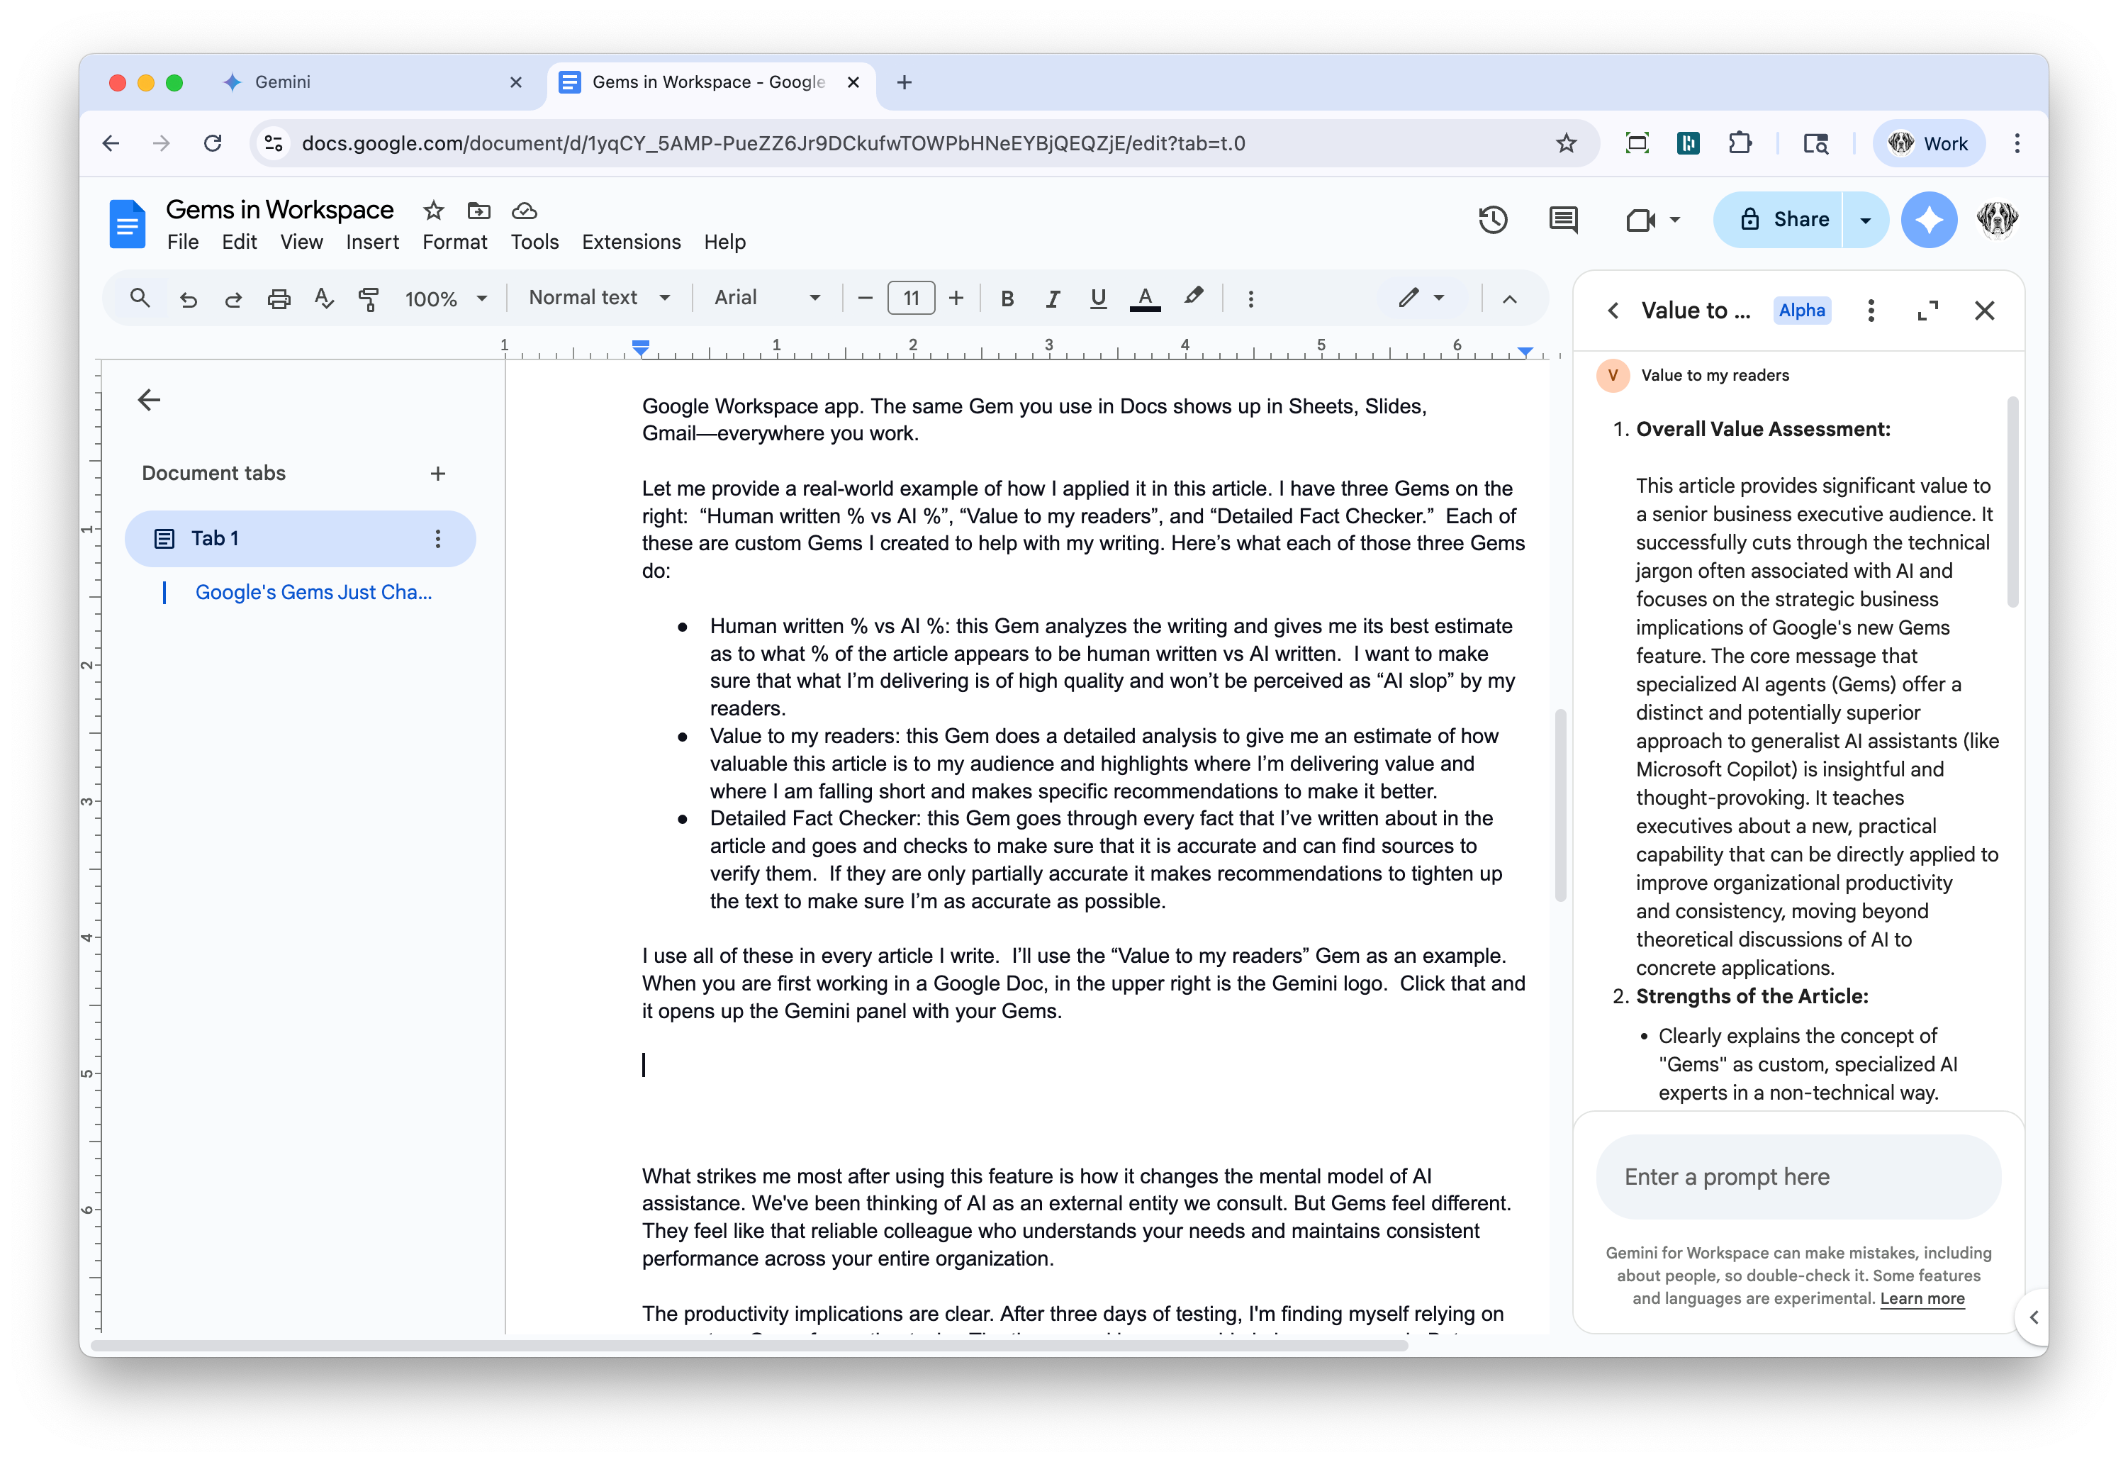
Task: Bookmark this page with the star
Action: coord(1567,143)
